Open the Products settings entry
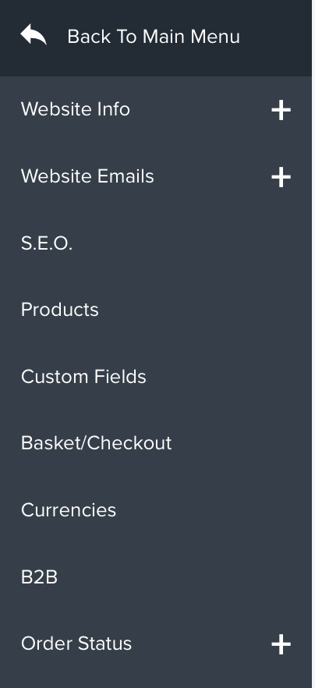Screen dimensions: 315x688 pyautogui.click(x=60, y=310)
